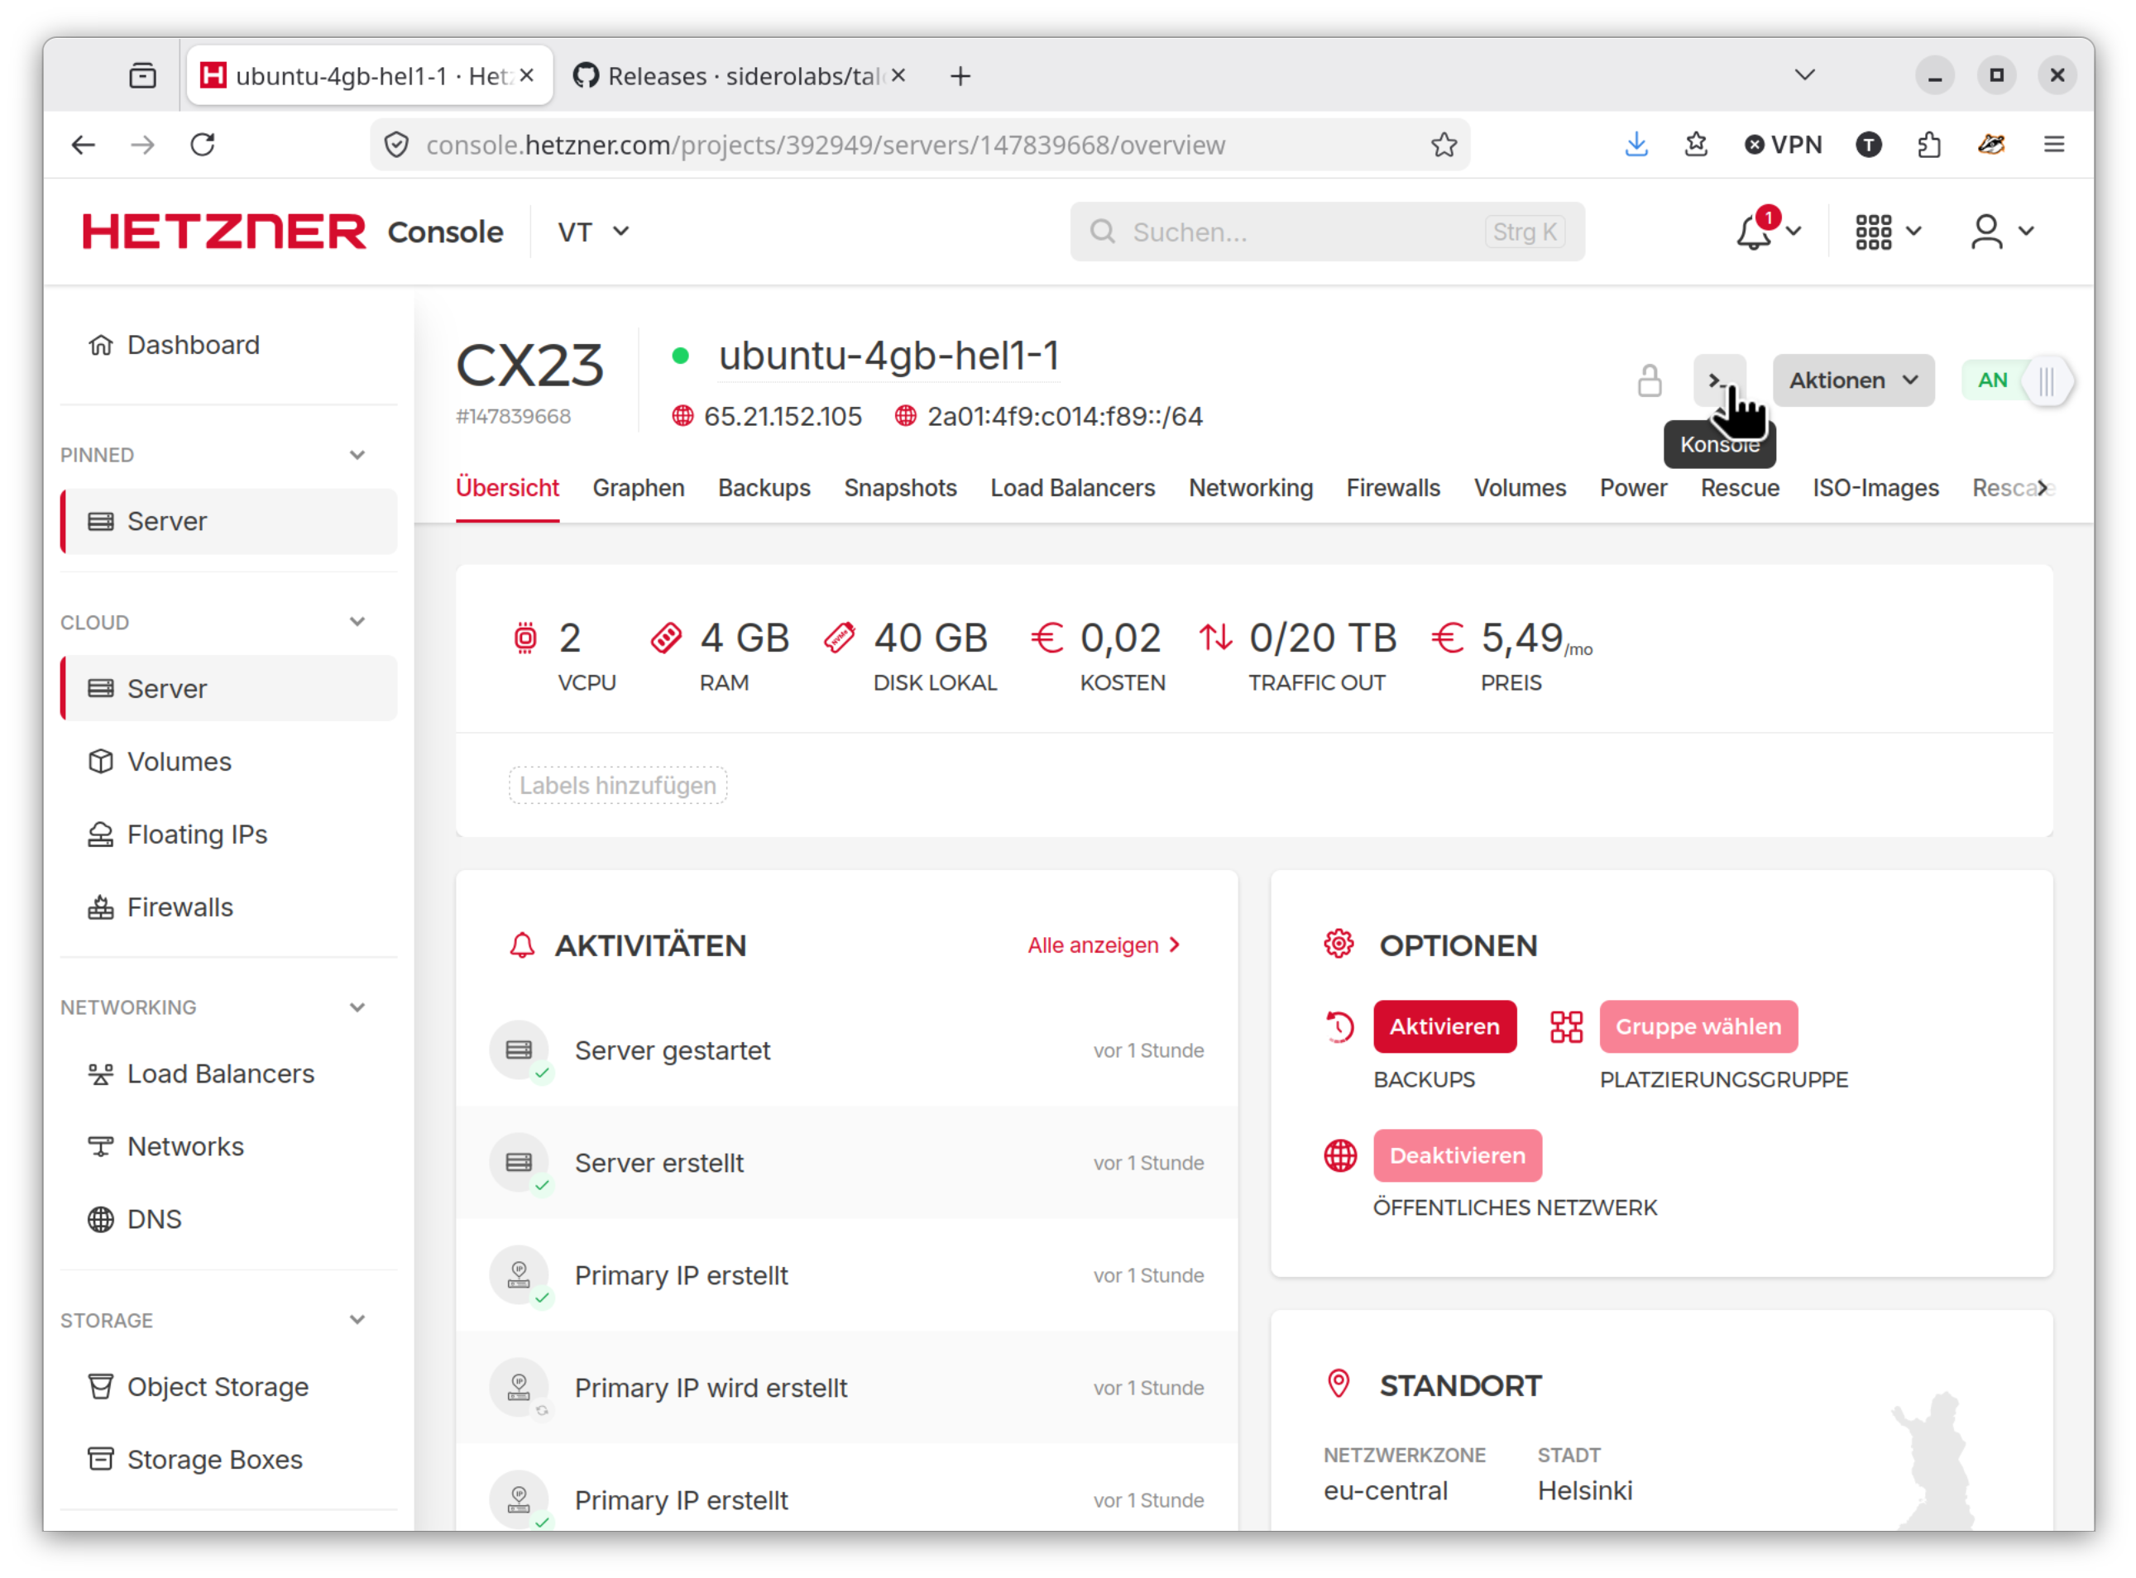Click Deaktivieren for public network
This screenshot has width=2136, height=1578.
[x=1457, y=1156]
